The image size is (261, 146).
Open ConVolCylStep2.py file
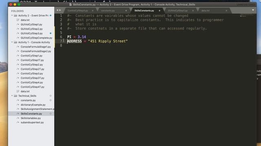[32, 64]
